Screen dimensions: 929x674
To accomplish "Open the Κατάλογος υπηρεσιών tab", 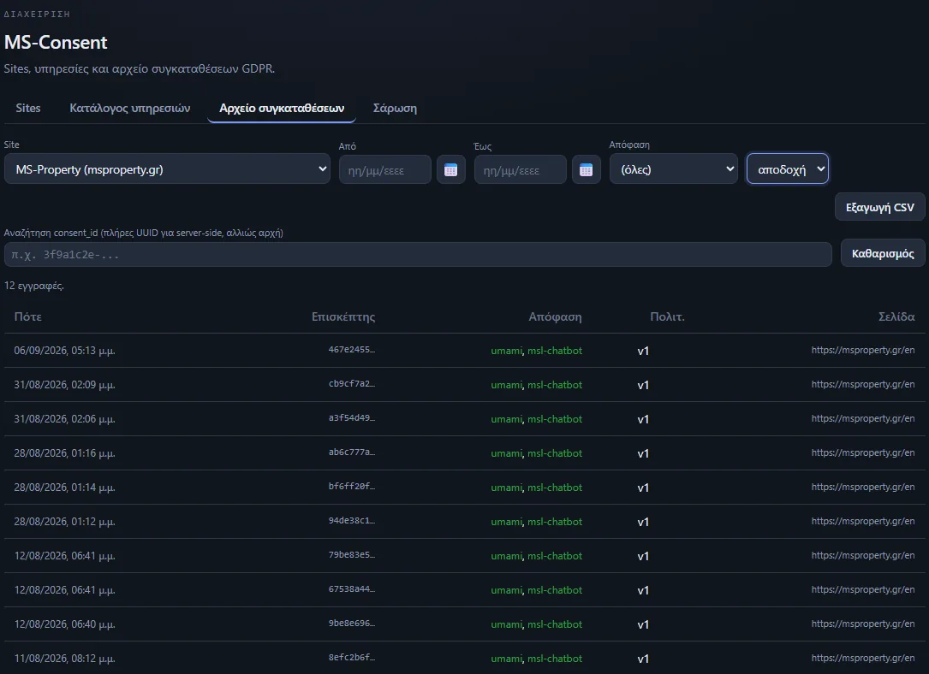I will [x=130, y=109].
